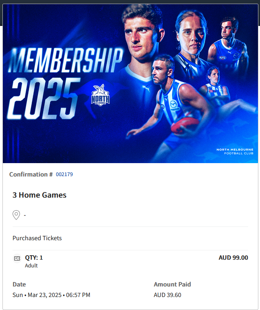Select the QTY: 1 text
The height and width of the screenshot is (310, 260).
[34, 258]
